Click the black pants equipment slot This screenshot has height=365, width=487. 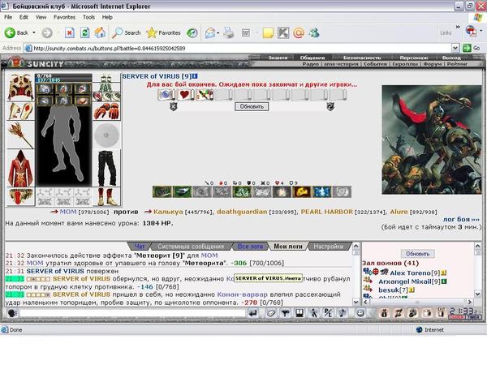click(x=106, y=168)
